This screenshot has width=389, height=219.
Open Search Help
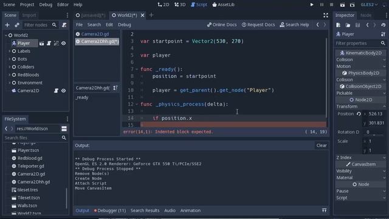294,24
